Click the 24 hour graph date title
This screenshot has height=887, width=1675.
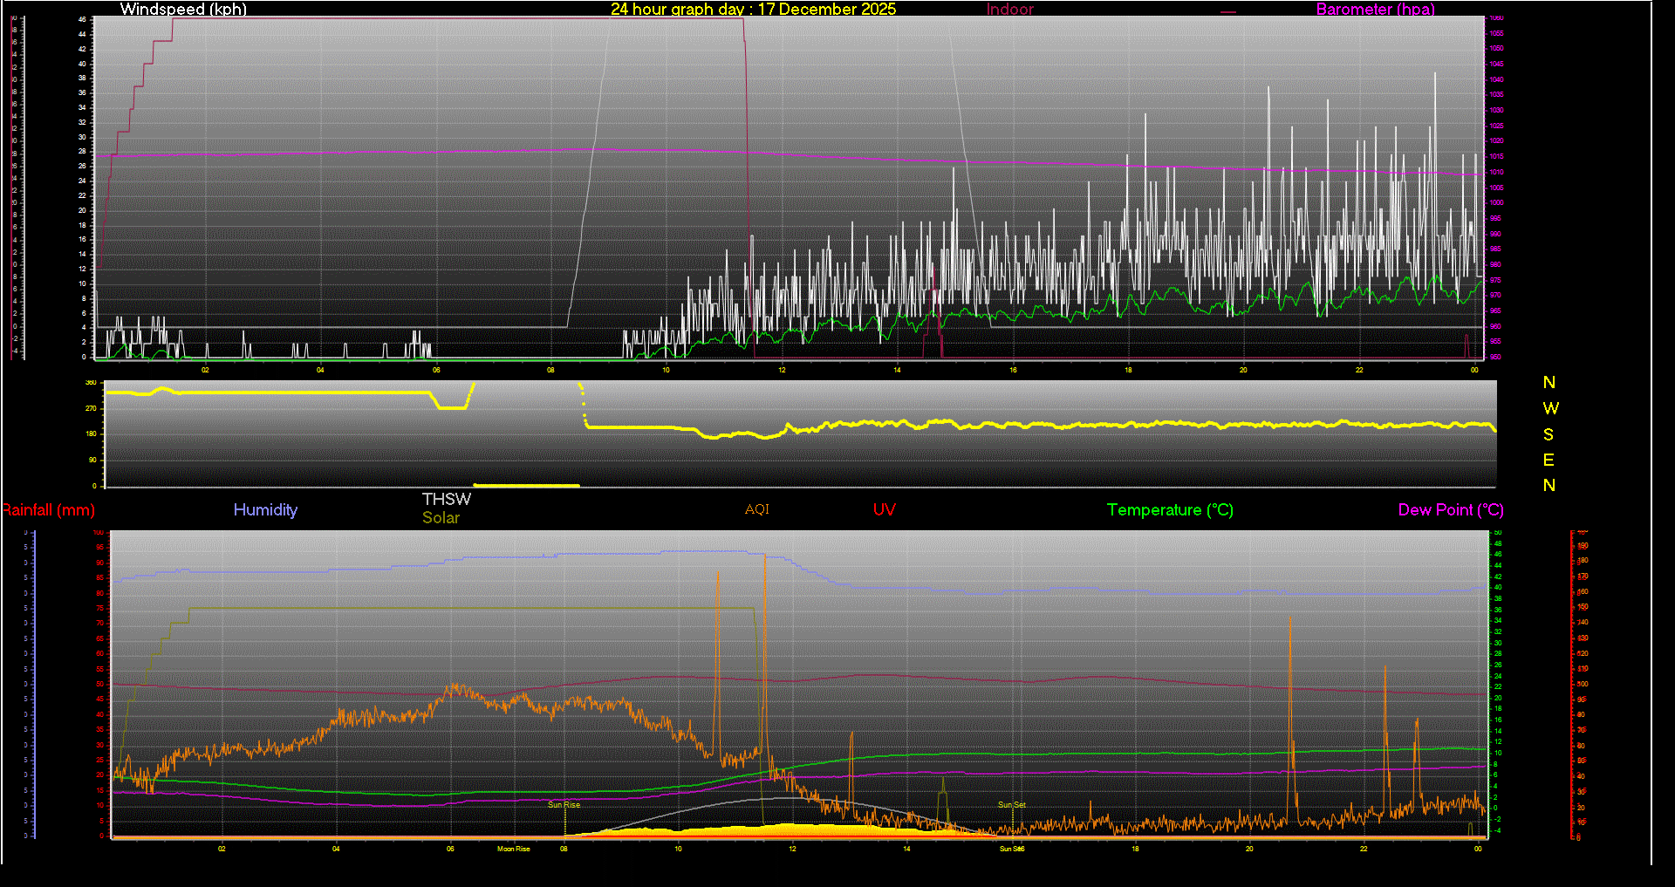point(753,9)
